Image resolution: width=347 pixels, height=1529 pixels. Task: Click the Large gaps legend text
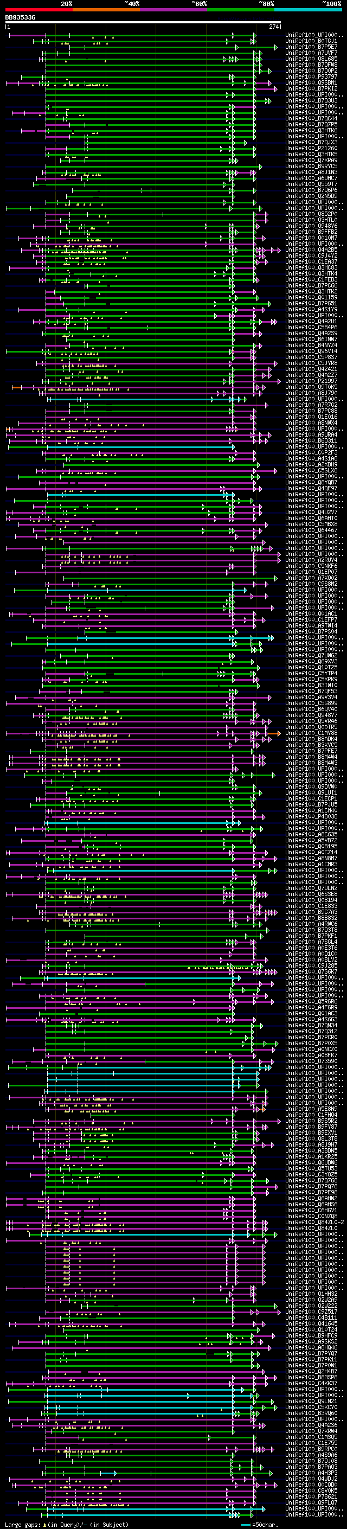67,1524
